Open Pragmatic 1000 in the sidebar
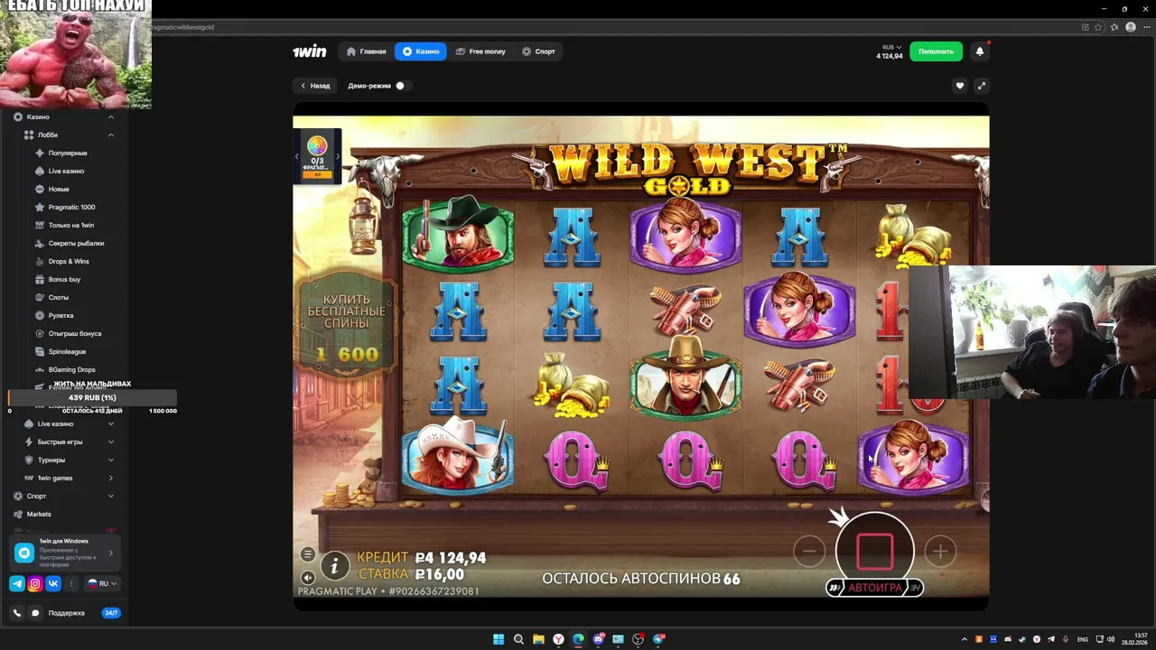This screenshot has height=650, width=1156. click(x=71, y=207)
